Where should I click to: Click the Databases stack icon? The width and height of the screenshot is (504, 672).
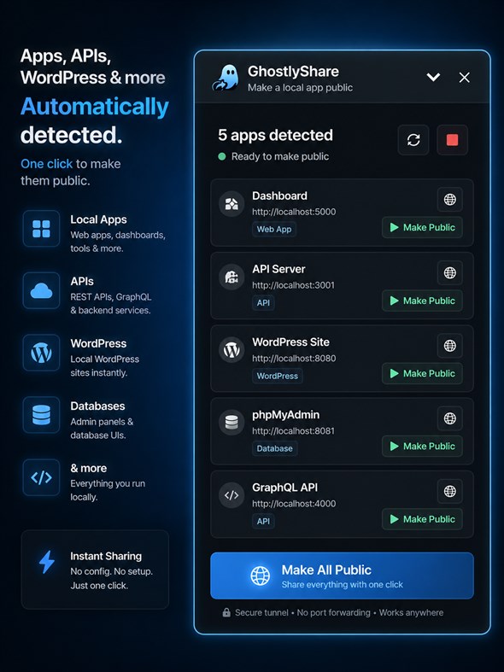point(41,415)
